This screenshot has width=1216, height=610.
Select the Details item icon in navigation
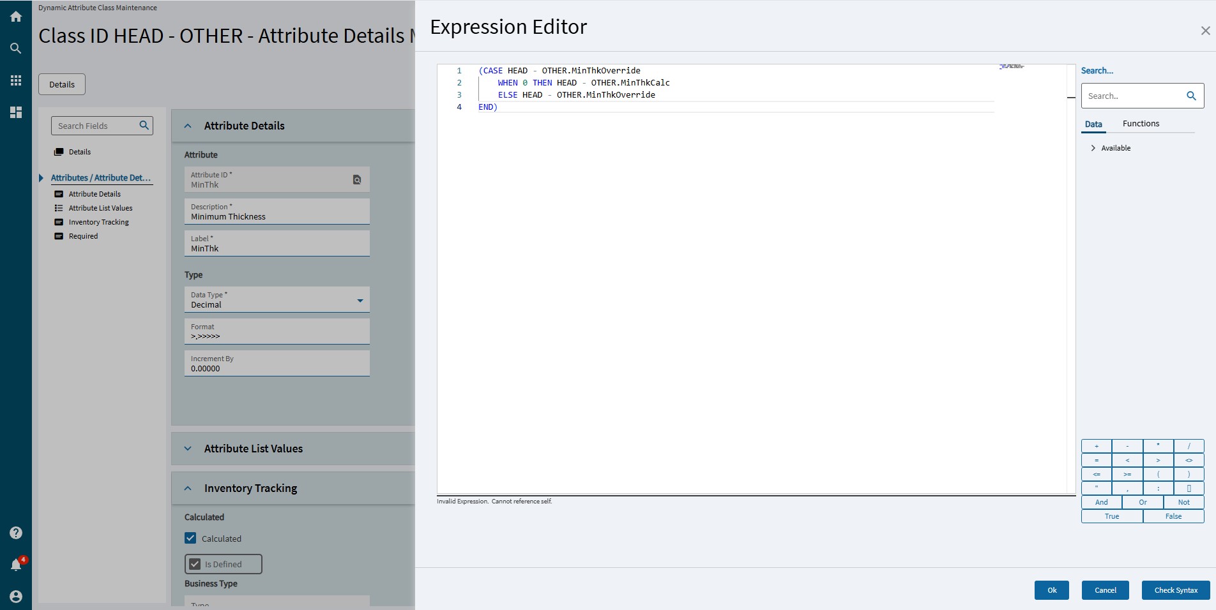point(59,152)
